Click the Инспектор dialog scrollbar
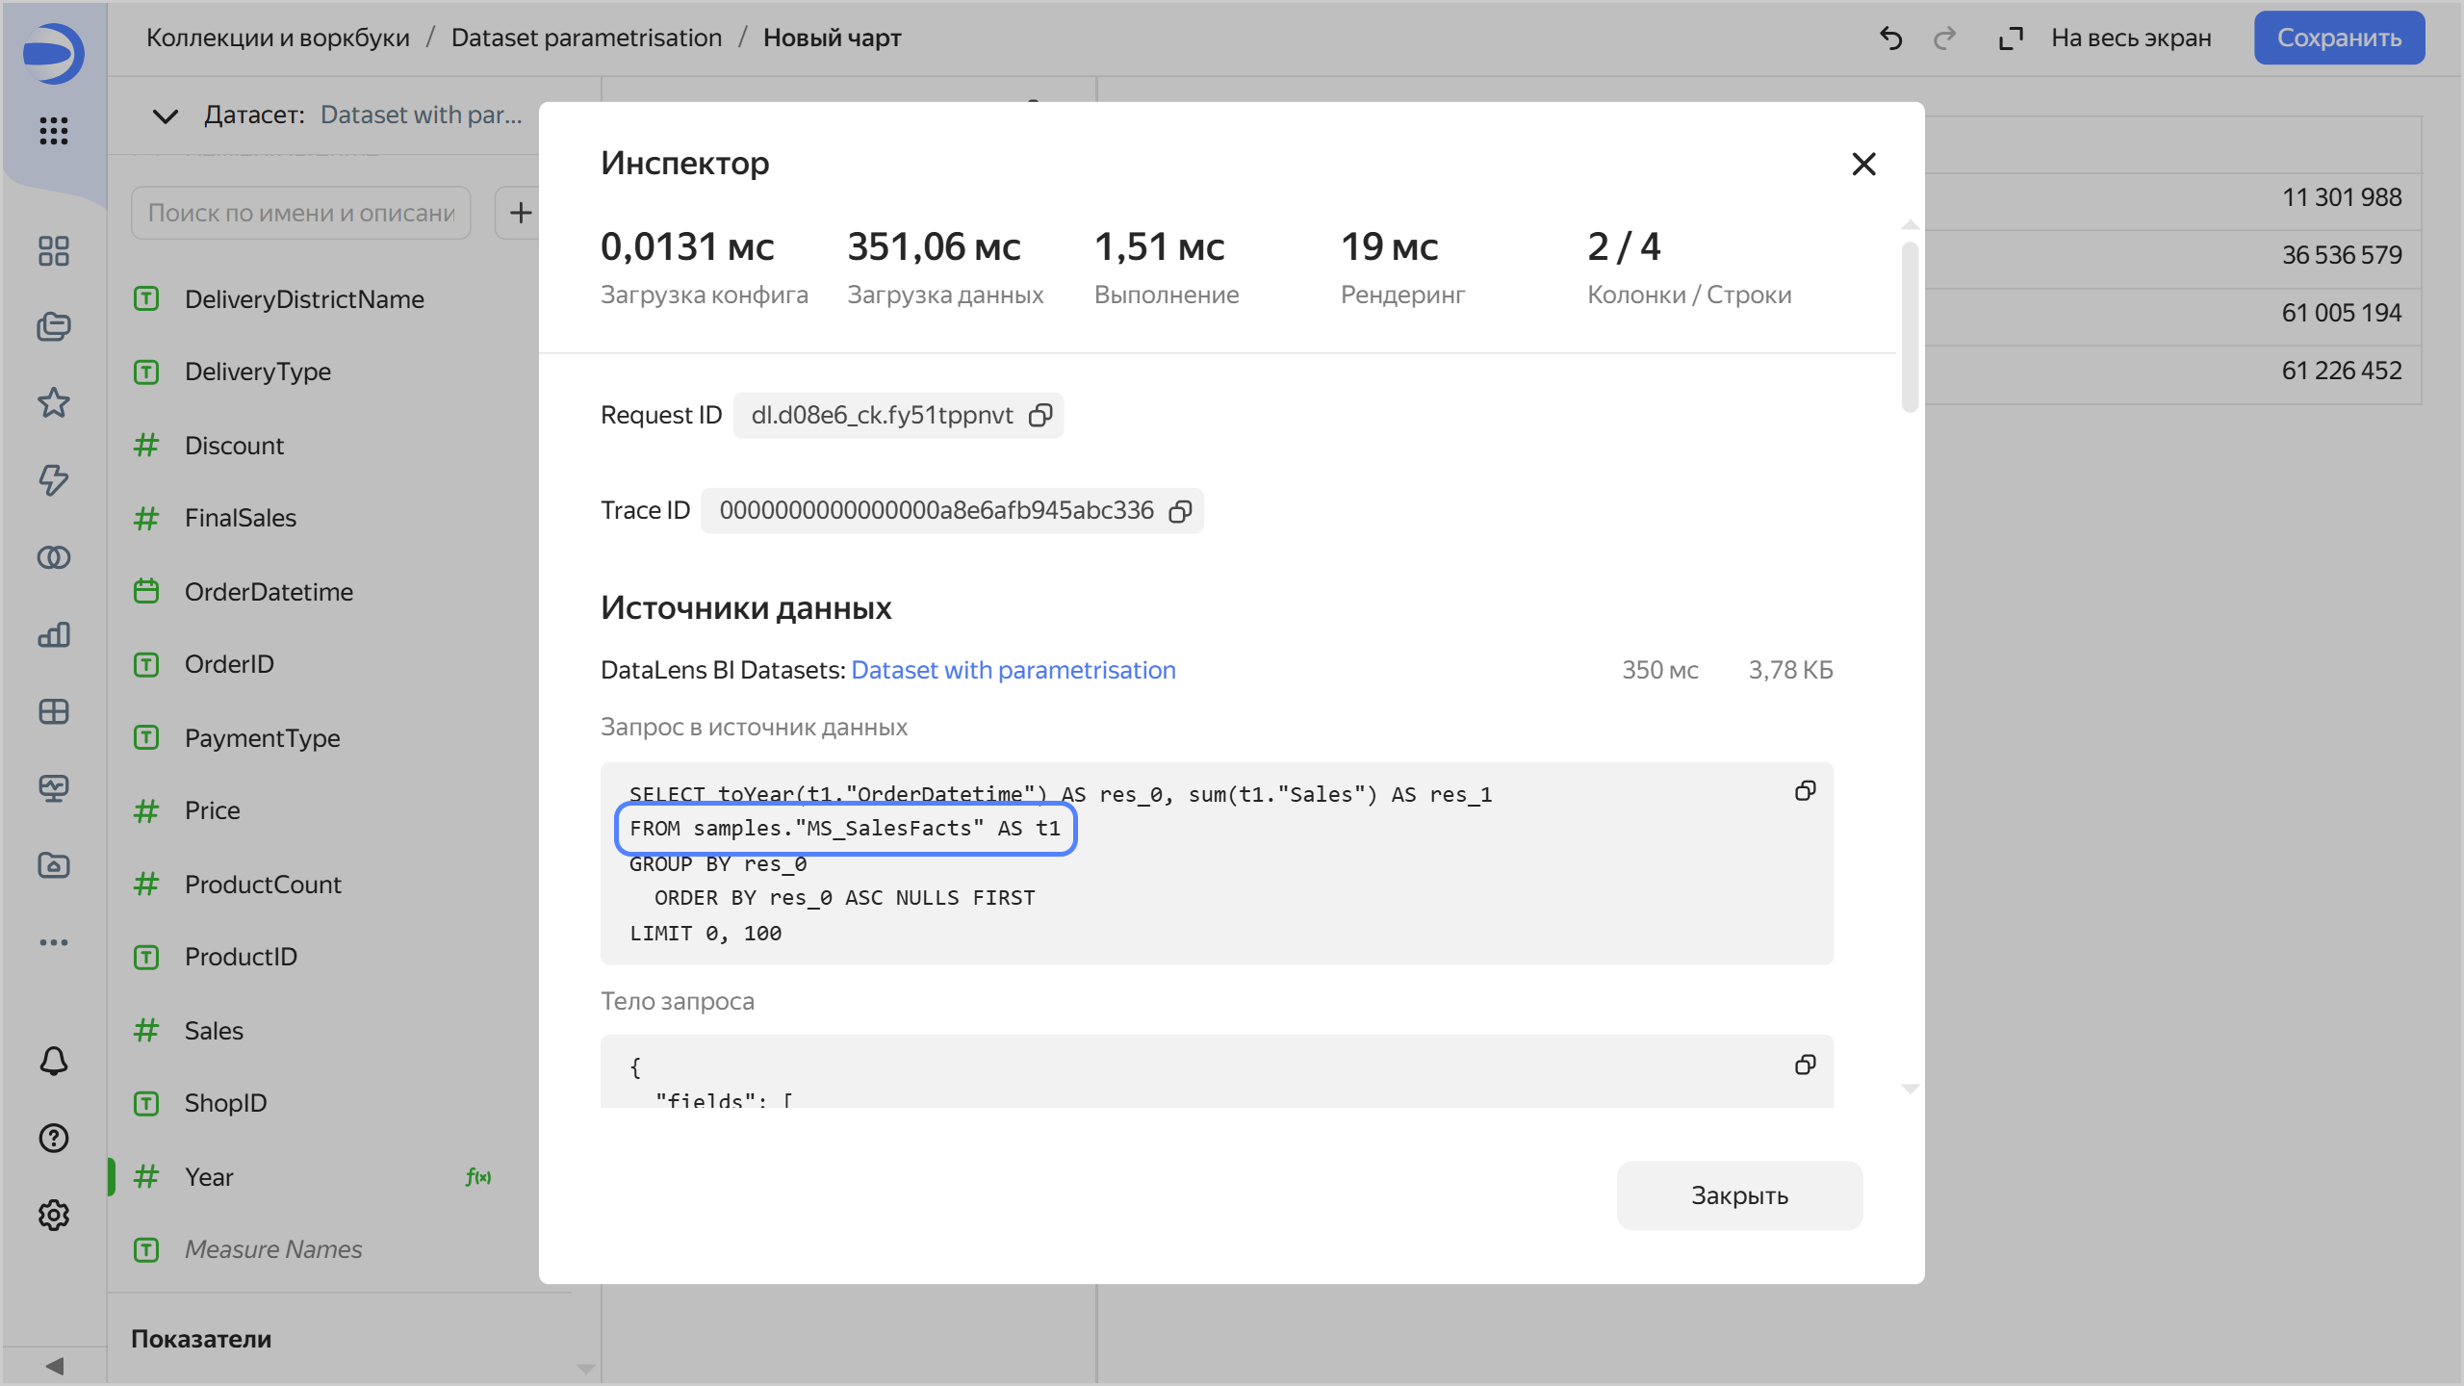This screenshot has height=1386, width=2464. point(1910,327)
